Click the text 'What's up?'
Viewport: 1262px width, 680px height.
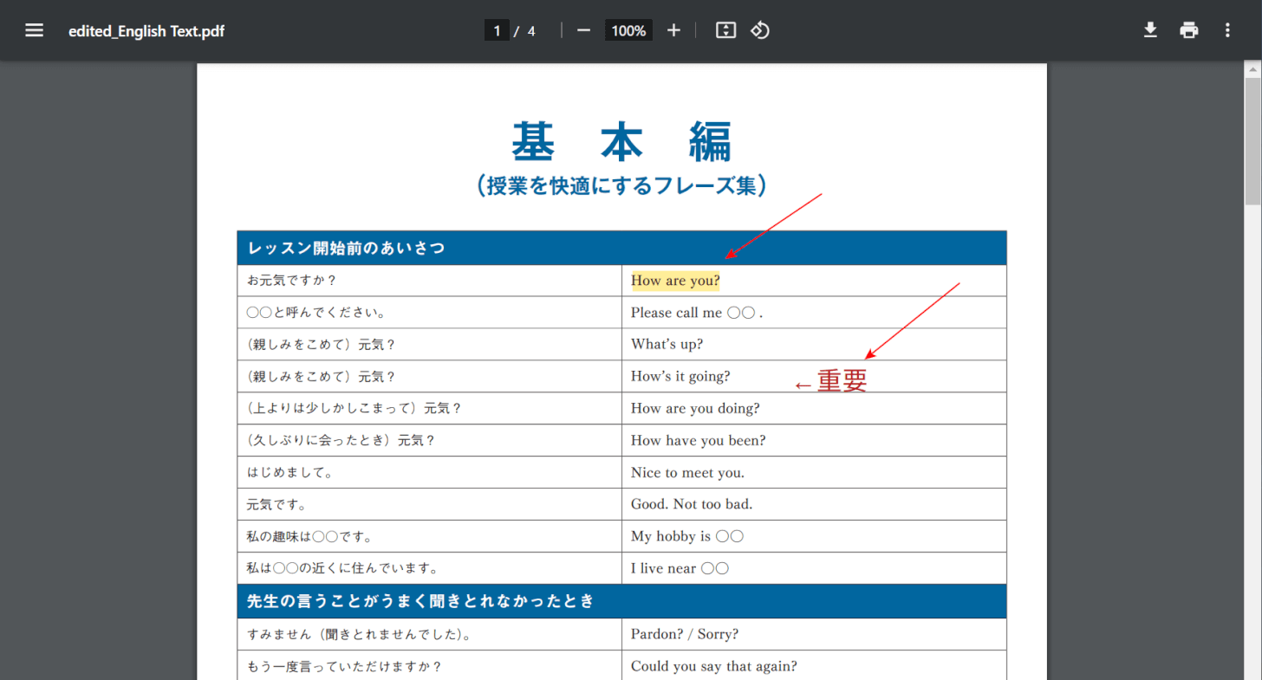[x=667, y=344]
